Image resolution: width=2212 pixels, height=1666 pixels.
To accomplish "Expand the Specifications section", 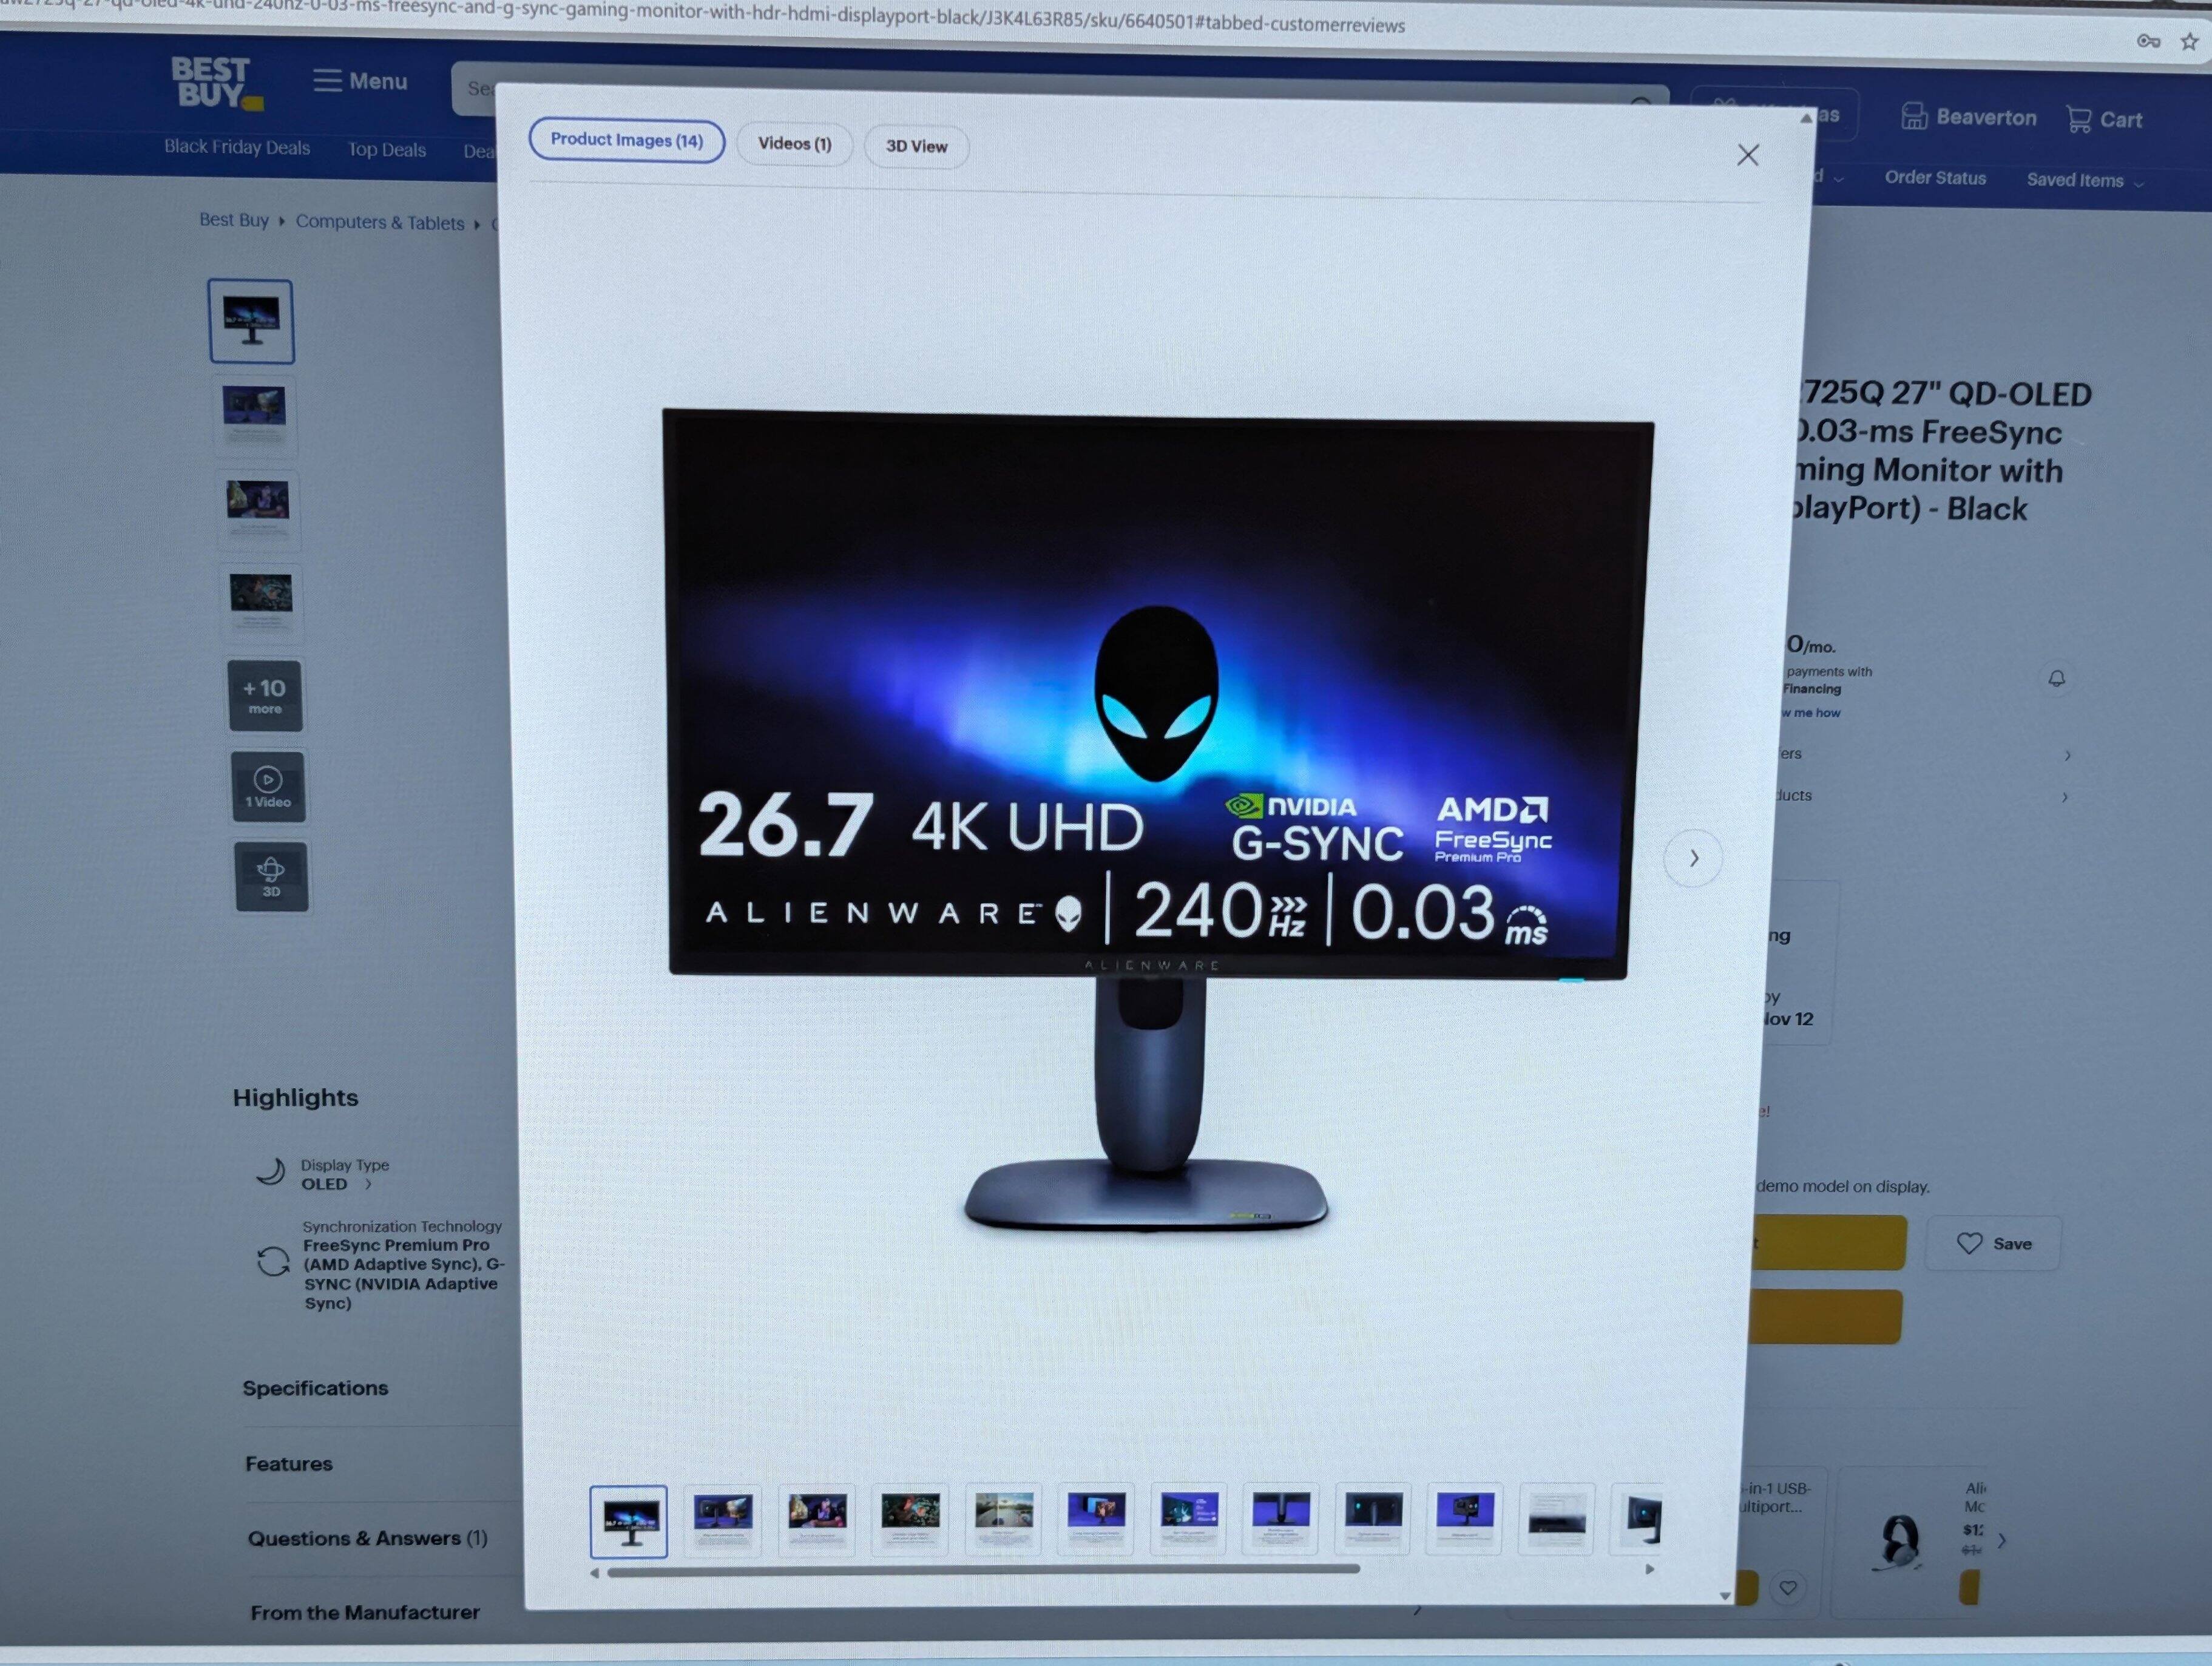I will click(x=315, y=1388).
